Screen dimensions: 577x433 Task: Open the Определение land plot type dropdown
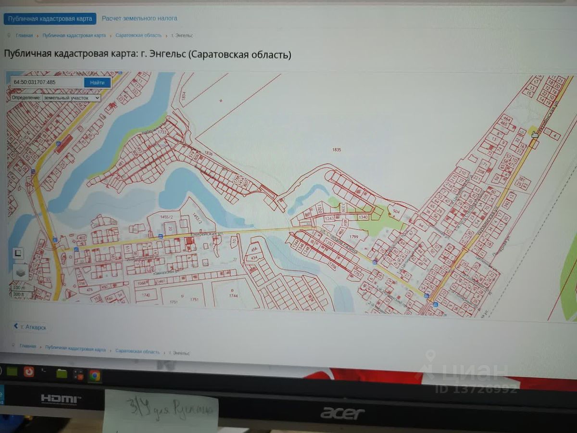coord(71,98)
